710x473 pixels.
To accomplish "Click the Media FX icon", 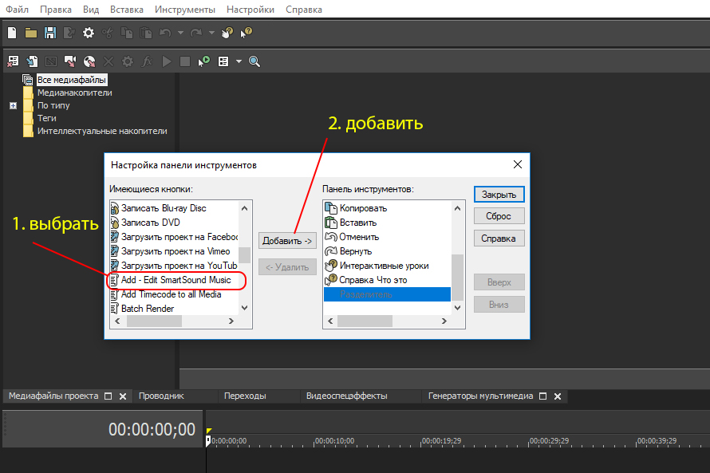I will click(x=147, y=61).
